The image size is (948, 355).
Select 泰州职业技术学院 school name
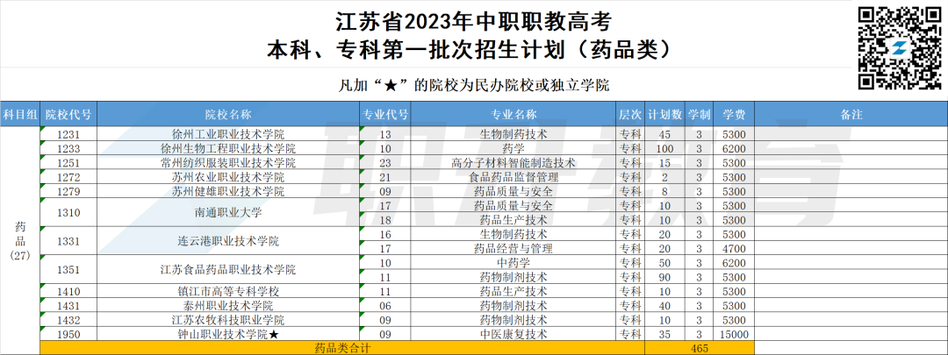[228, 306]
